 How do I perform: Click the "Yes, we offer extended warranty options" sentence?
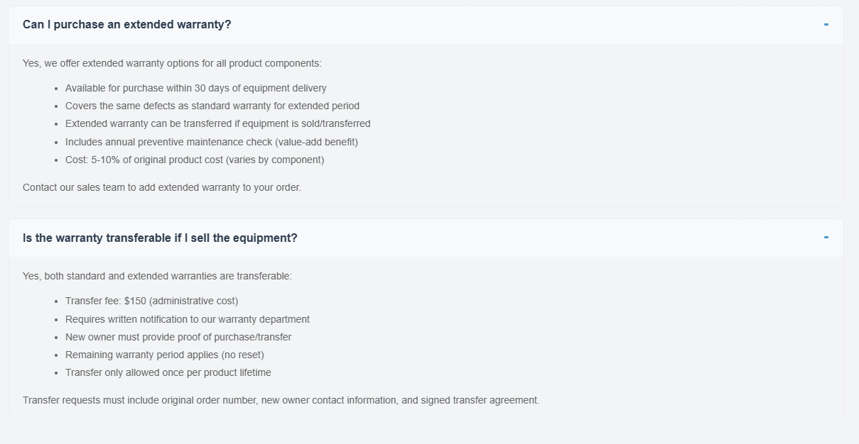point(172,63)
